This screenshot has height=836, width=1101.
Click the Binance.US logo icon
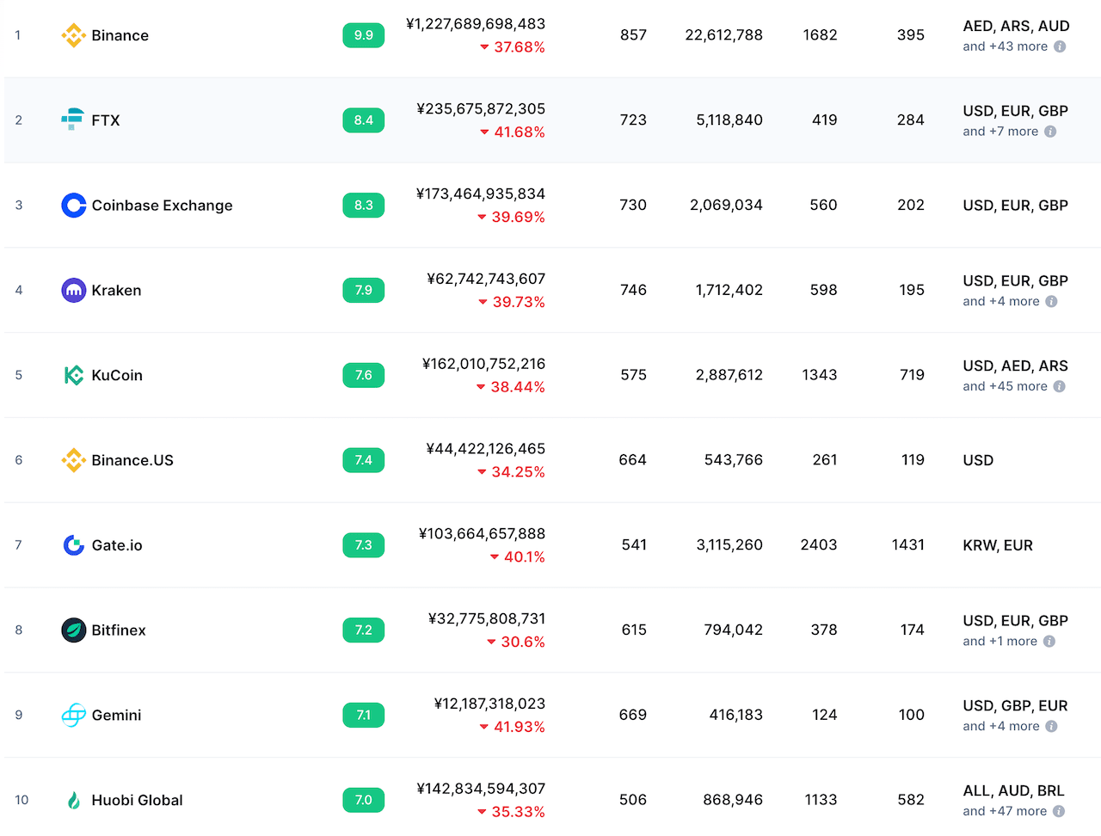74,460
